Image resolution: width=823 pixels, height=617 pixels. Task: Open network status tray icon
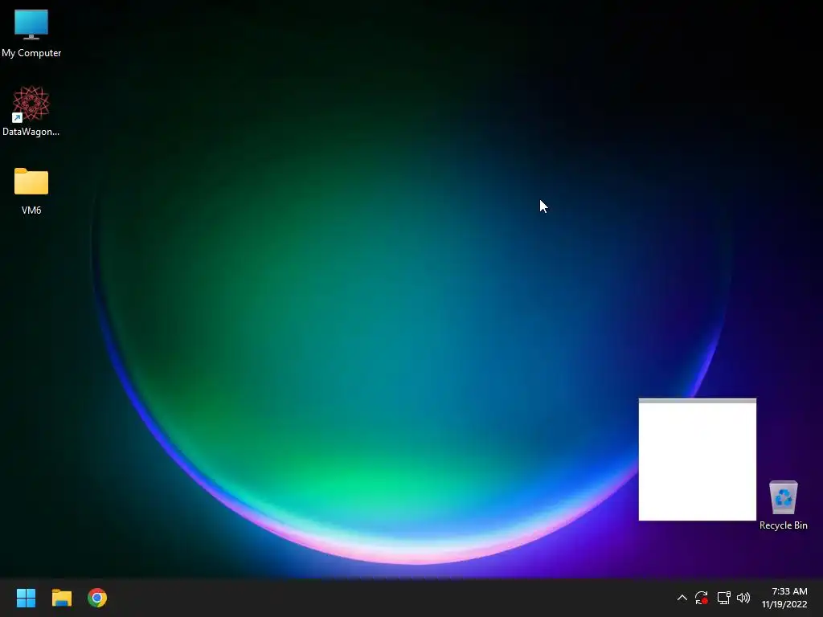(x=724, y=598)
